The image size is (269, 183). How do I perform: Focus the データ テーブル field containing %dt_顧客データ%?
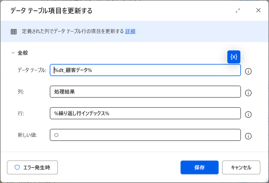coord(145,70)
